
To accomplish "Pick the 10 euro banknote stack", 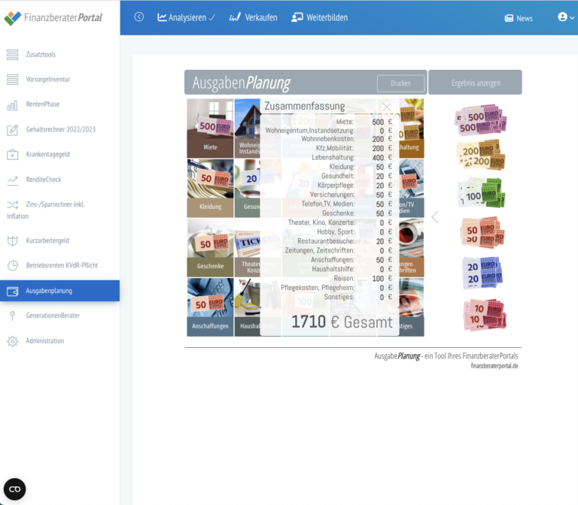I will [485, 315].
